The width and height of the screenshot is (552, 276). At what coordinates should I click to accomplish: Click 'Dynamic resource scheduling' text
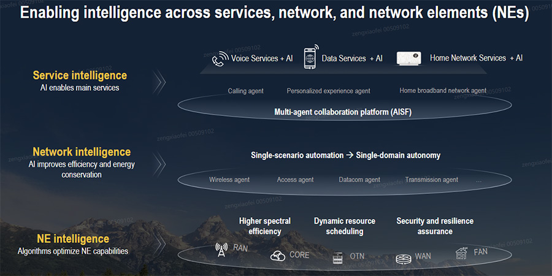pos(345,226)
